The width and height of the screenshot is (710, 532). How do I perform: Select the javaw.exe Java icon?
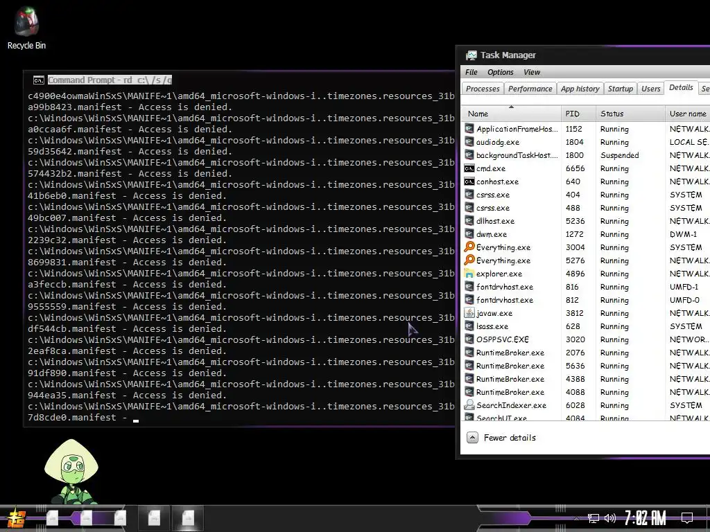[x=469, y=312]
